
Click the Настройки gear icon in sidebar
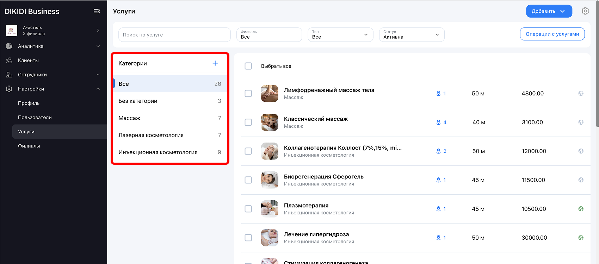[9, 89]
